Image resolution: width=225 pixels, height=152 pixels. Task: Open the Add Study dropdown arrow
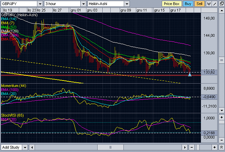tap(25, 147)
